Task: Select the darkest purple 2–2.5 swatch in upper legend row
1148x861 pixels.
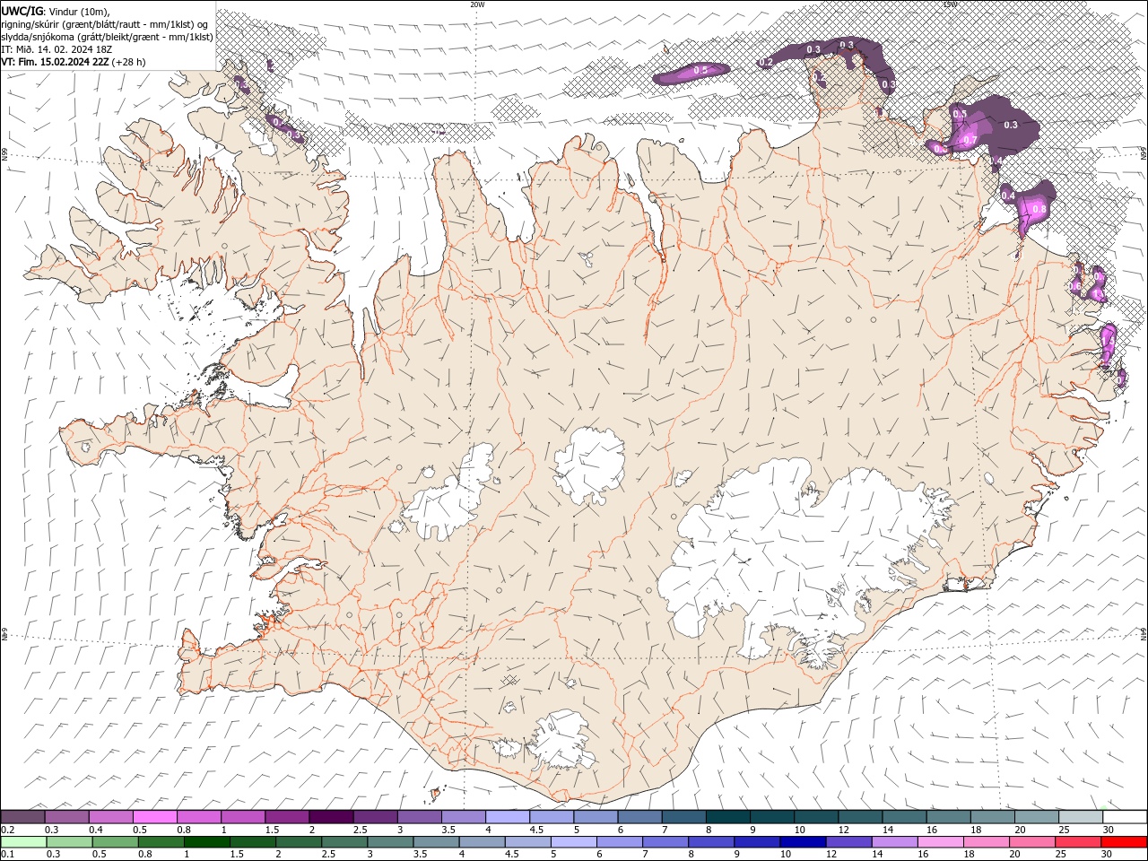Action: coord(332,816)
